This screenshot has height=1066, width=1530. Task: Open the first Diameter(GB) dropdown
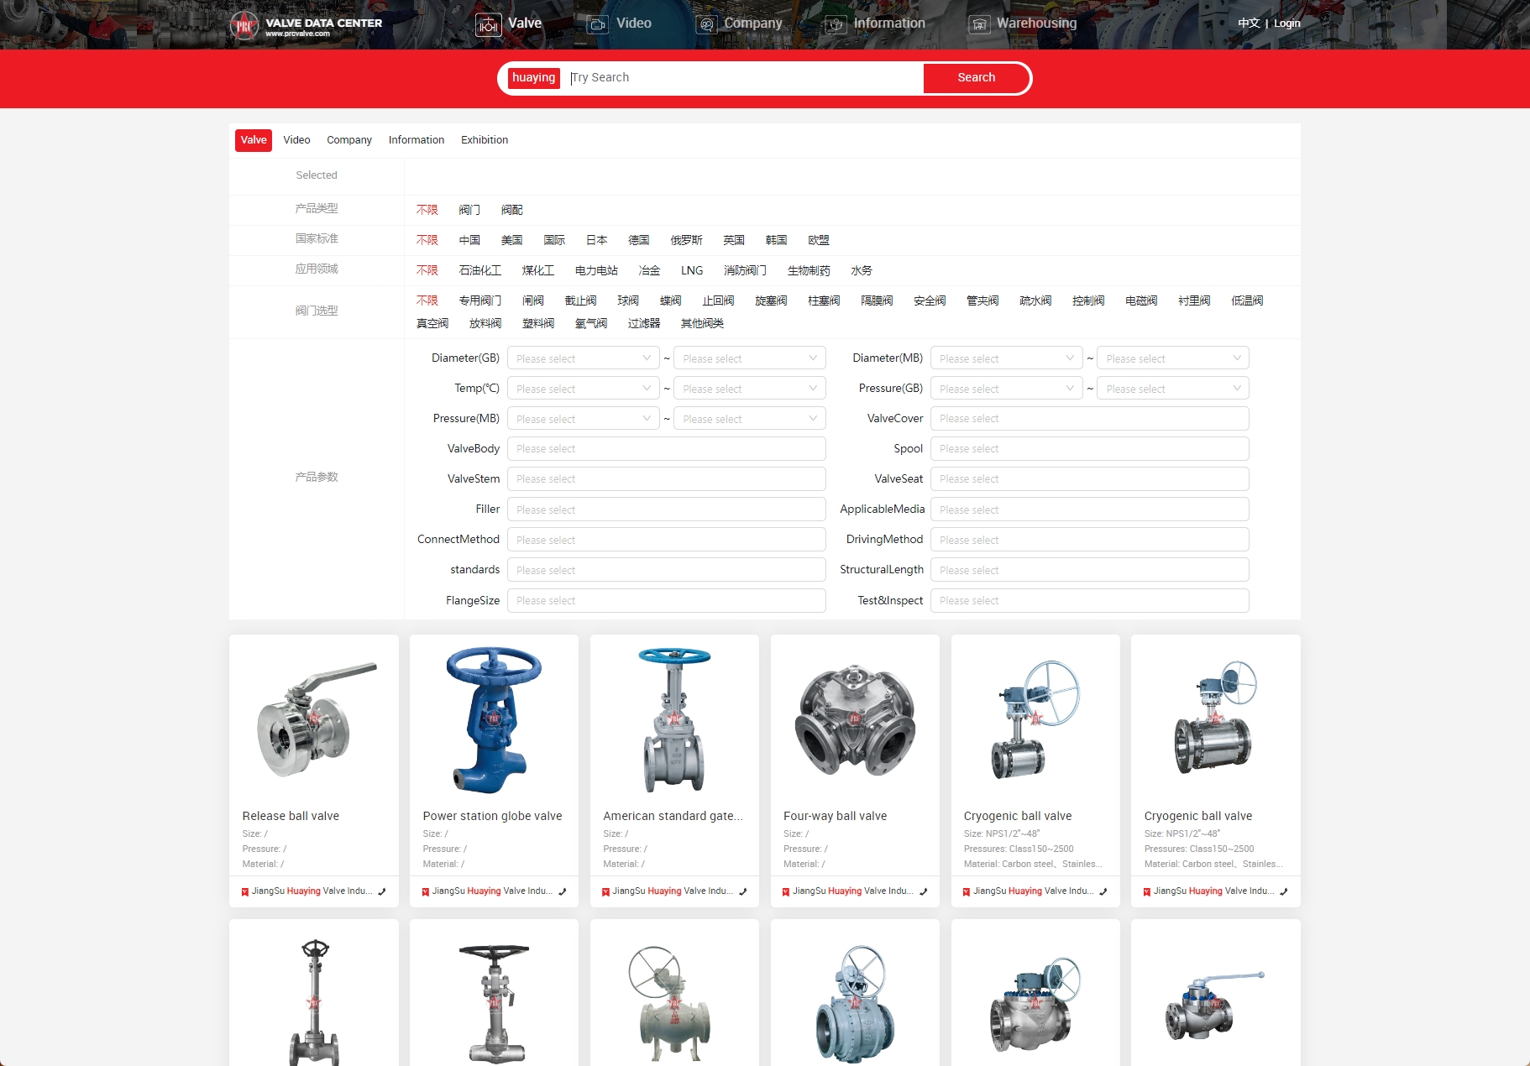583,358
